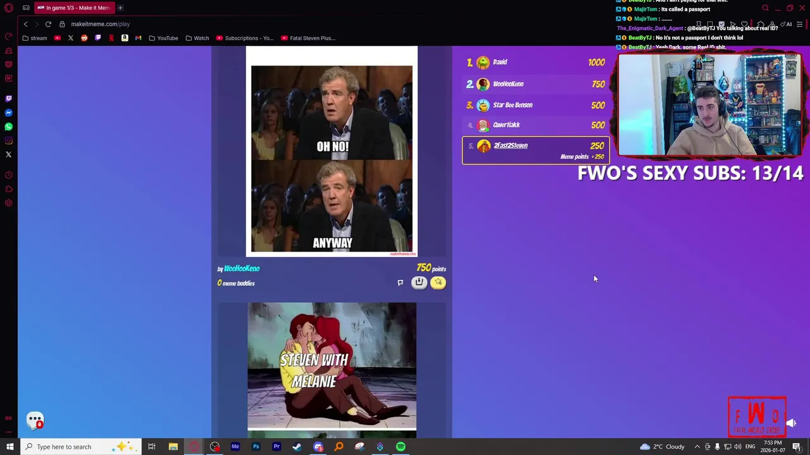The height and width of the screenshot is (455, 810).
Task: Launch Photoshop from the taskbar
Action: tap(256, 447)
